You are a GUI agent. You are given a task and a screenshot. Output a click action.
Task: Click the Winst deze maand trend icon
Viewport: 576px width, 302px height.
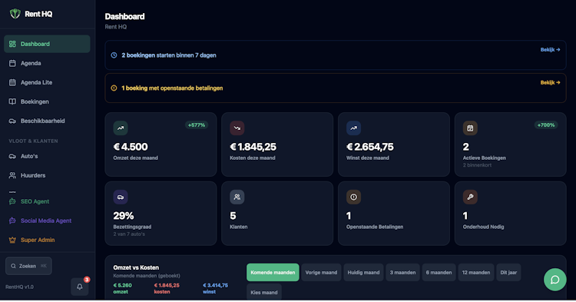click(353, 128)
